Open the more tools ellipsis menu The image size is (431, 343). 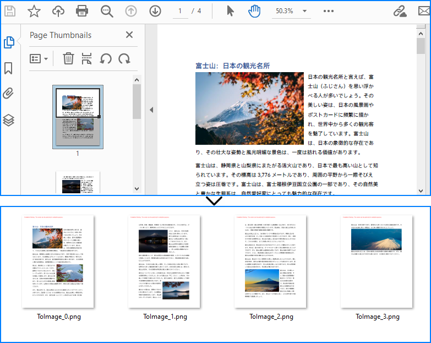point(329,11)
